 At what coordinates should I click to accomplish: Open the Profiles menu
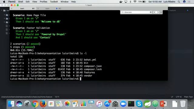[x=43, y=2]
